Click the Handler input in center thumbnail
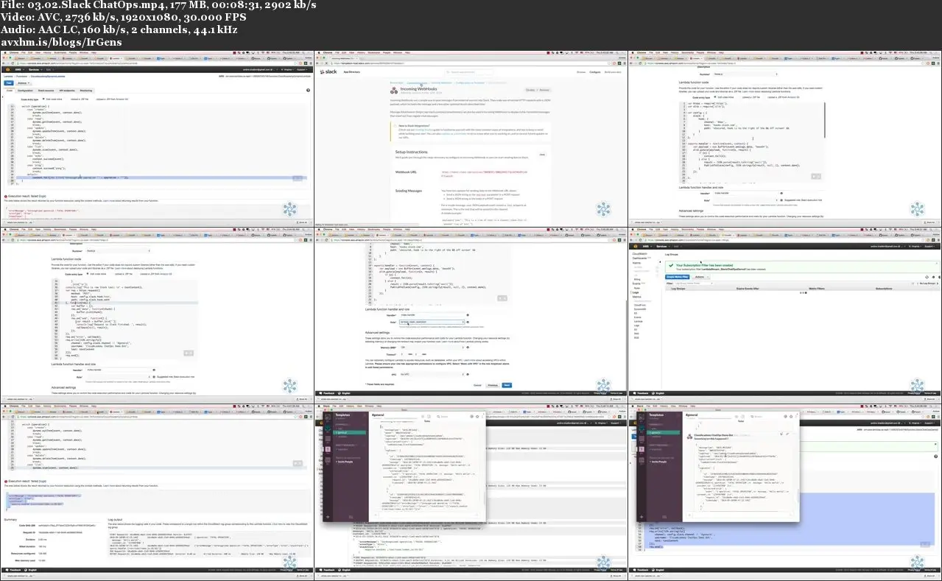 [x=432, y=315]
